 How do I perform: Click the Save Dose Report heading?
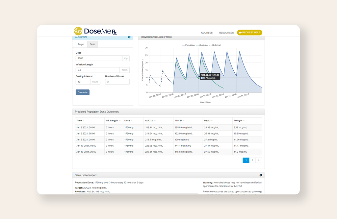tap(86, 175)
